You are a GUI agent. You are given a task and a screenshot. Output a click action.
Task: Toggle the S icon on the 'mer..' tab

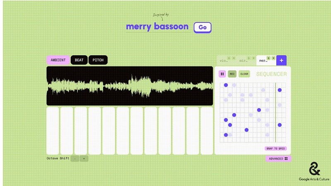(x=268, y=58)
